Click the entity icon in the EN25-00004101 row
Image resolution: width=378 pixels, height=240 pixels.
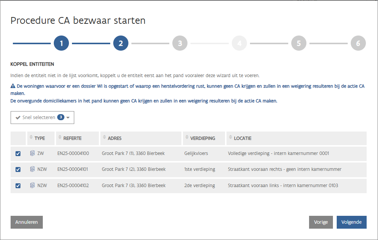tap(32, 169)
